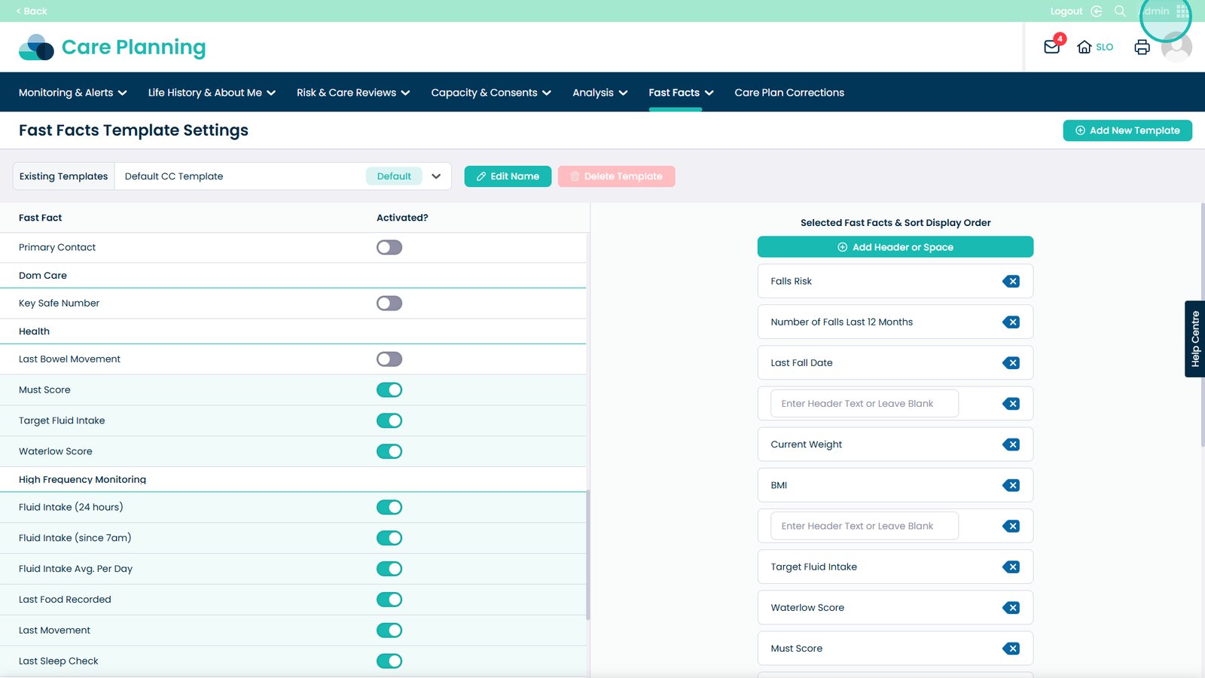Disable the Must Score toggle
The height and width of the screenshot is (678, 1205).
pos(389,390)
